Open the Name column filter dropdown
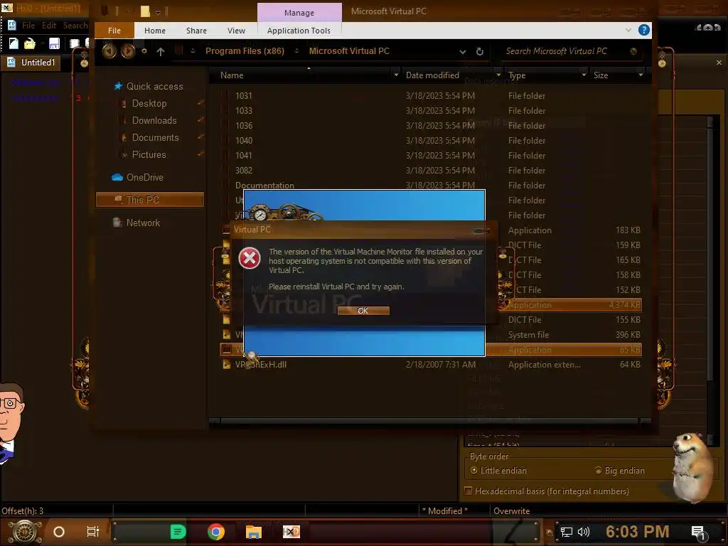The image size is (728, 546). pyautogui.click(x=395, y=75)
